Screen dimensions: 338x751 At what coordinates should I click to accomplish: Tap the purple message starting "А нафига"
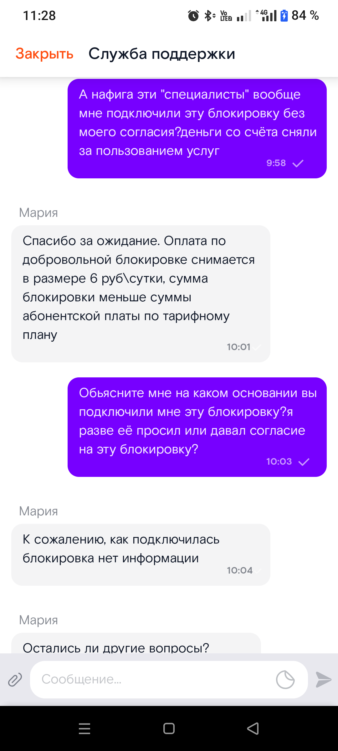tap(197, 128)
